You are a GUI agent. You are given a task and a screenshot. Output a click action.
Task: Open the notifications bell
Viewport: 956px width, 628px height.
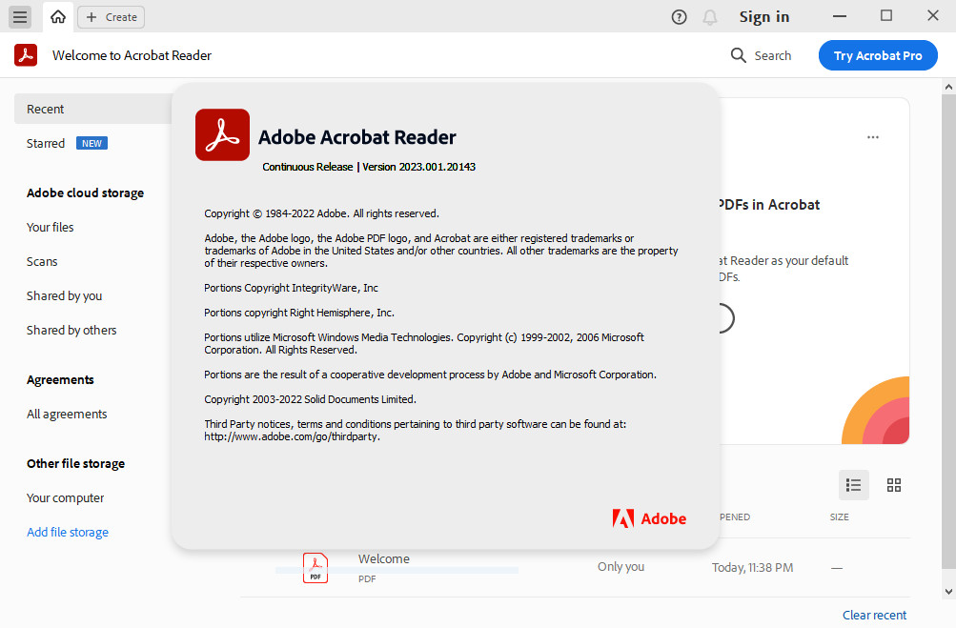tap(710, 17)
